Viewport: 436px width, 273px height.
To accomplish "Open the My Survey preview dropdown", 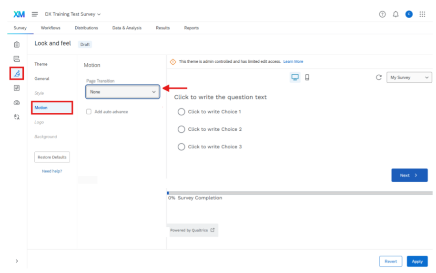I will point(409,78).
